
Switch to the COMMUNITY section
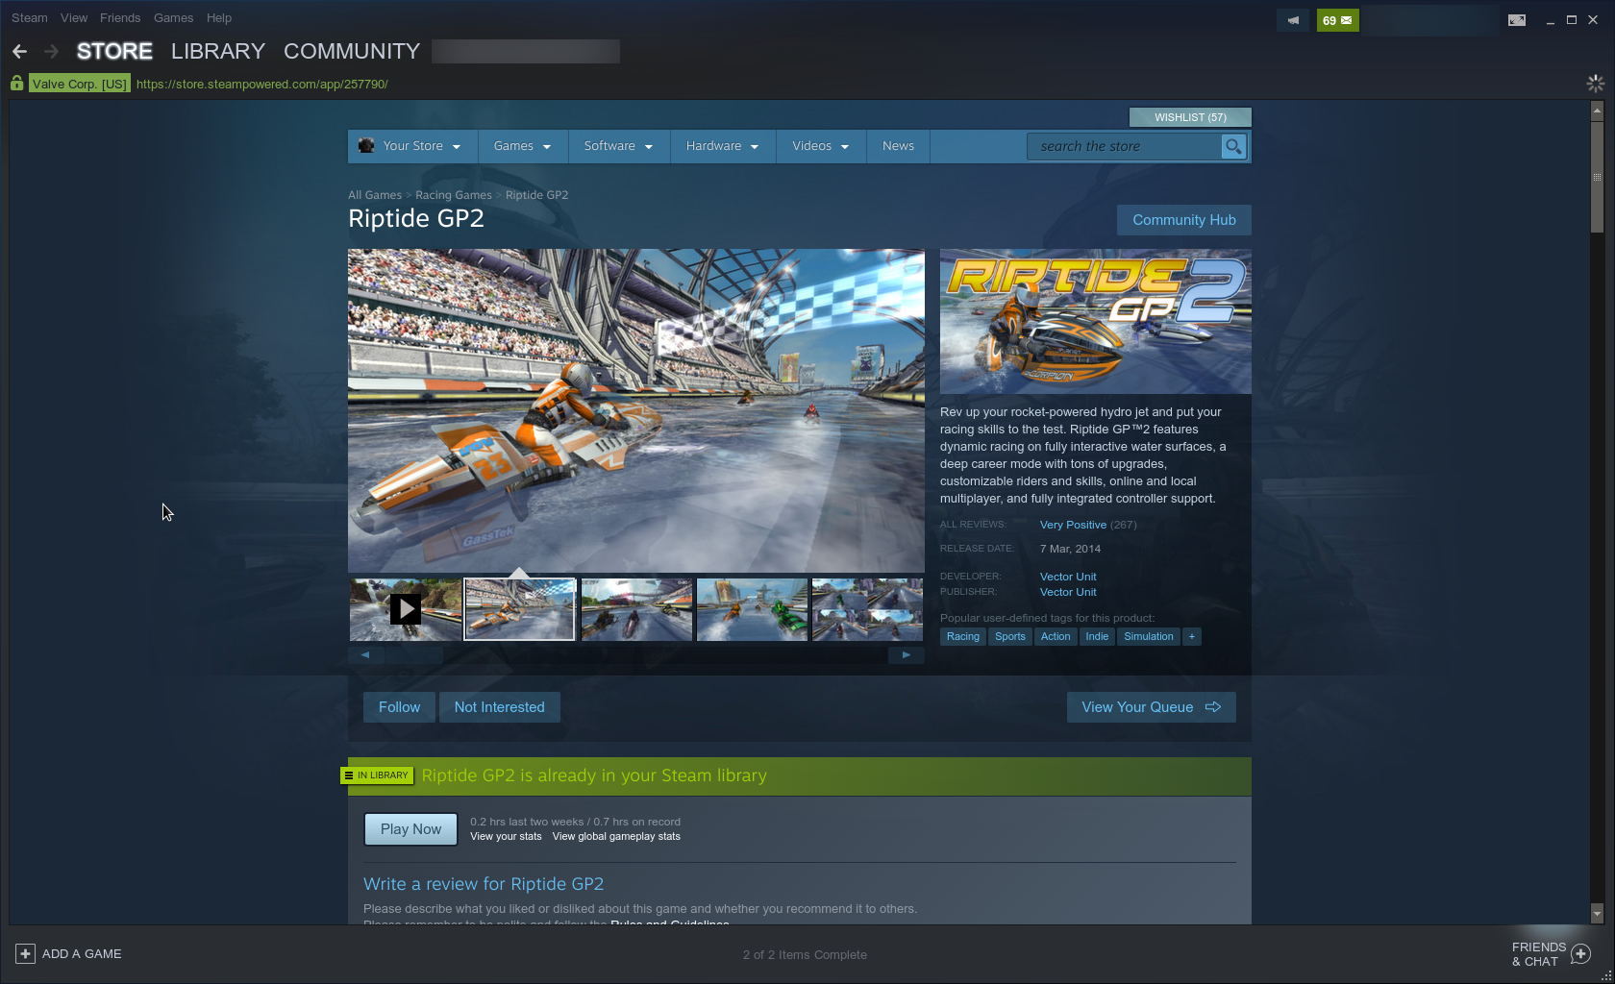tap(352, 51)
